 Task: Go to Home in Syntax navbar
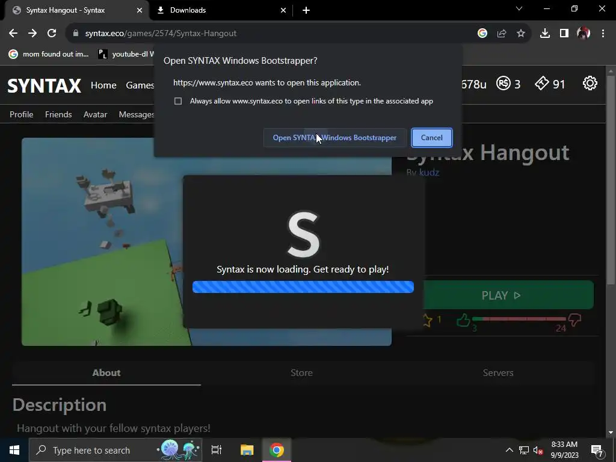click(103, 85)
